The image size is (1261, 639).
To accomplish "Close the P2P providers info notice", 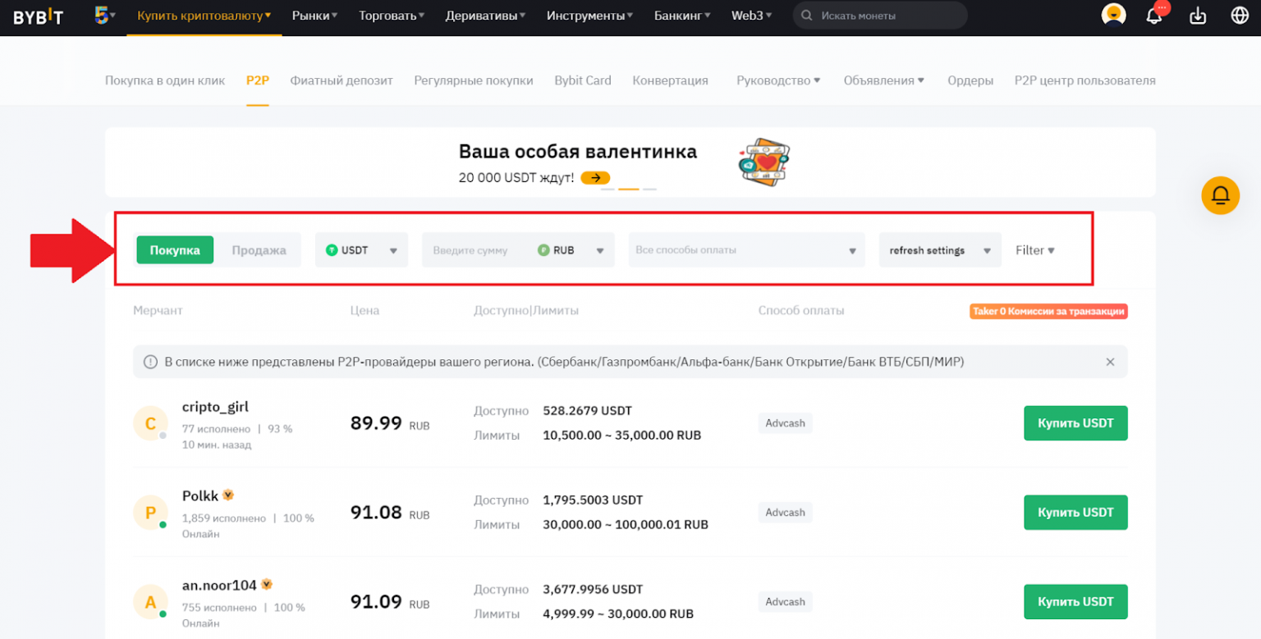I will pos(1110,362).
